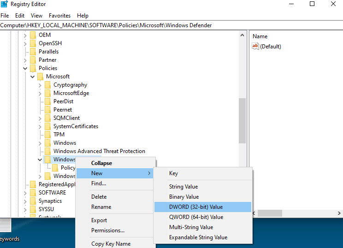This screenshot has width=343, height=248.
Task: Open the Favorites menu
Action: click(x=59, y=16)
